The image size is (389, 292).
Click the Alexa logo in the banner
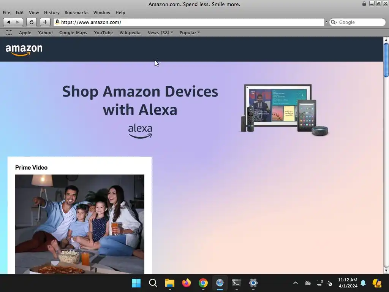tap(140, 131)
